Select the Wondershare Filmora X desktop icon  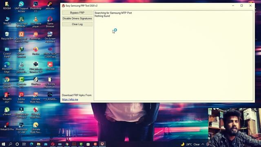21,113
